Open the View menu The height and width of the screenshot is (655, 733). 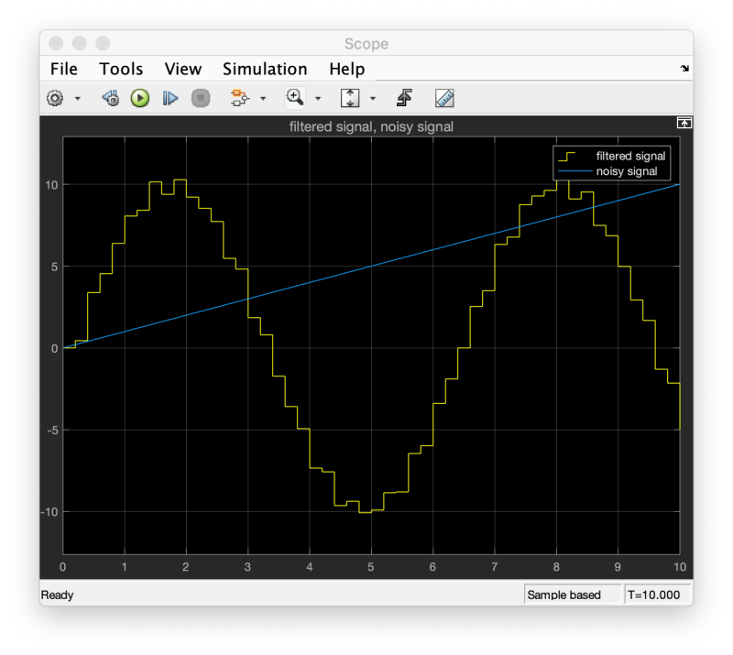point(182,70)
